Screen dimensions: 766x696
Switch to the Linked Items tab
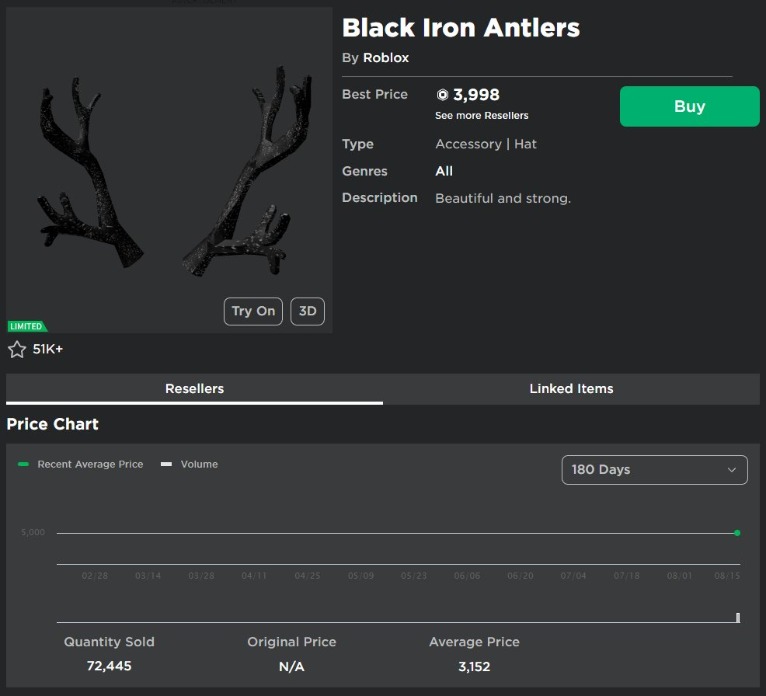[x=572, y=389]
